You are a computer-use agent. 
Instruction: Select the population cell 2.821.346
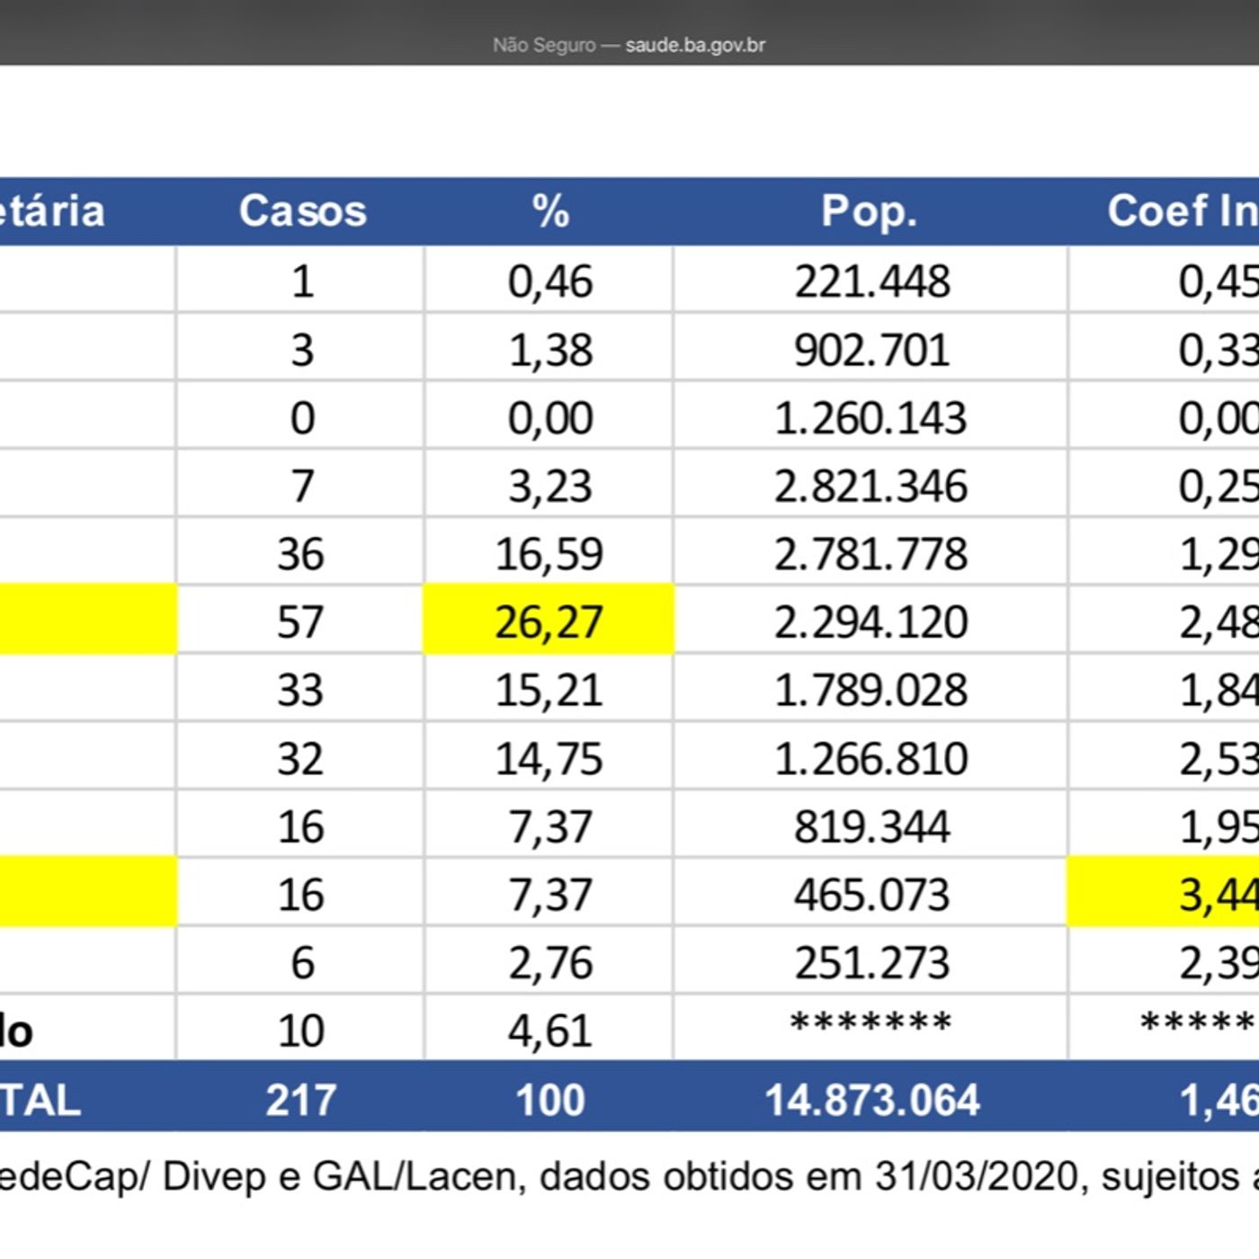[871, 486]
